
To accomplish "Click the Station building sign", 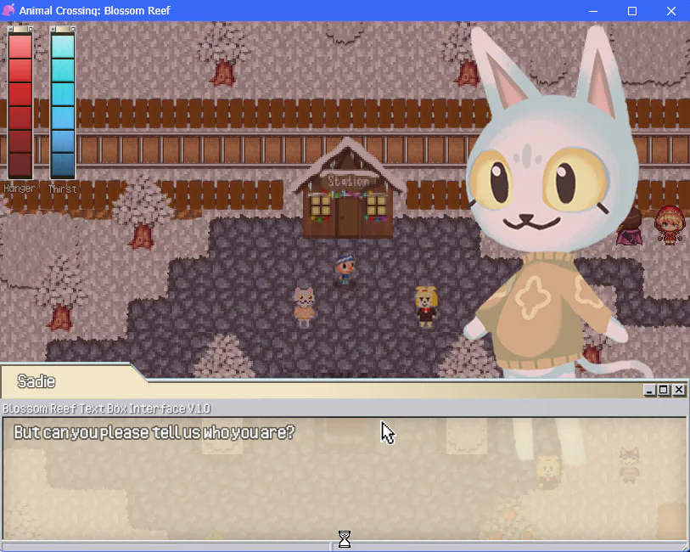I will tap(348, 181).
